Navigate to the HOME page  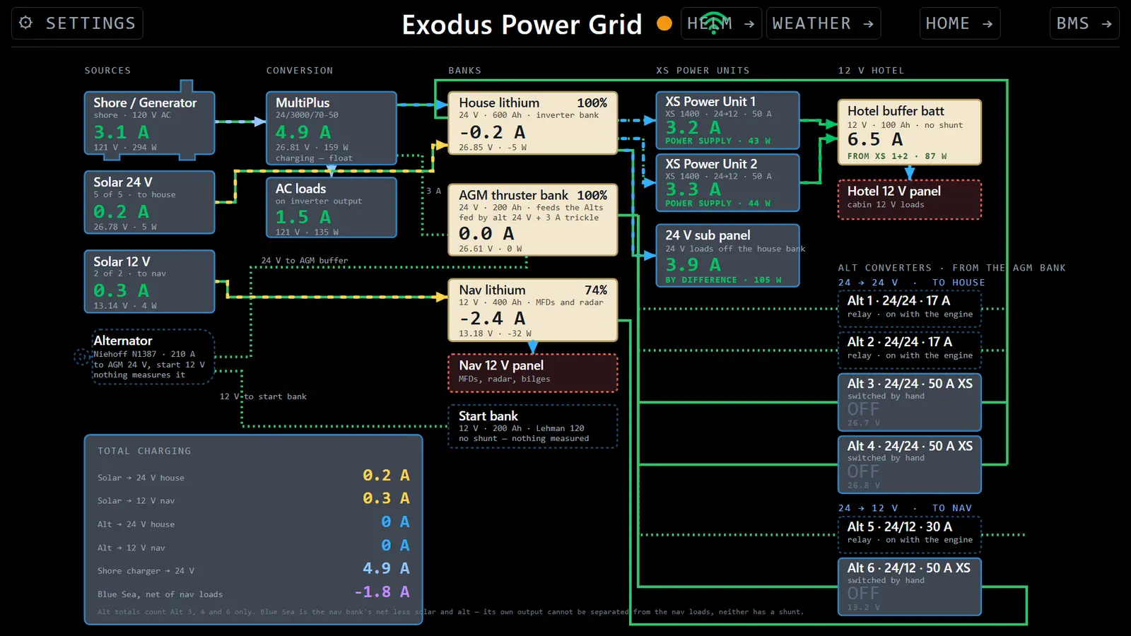coord(960,23)
